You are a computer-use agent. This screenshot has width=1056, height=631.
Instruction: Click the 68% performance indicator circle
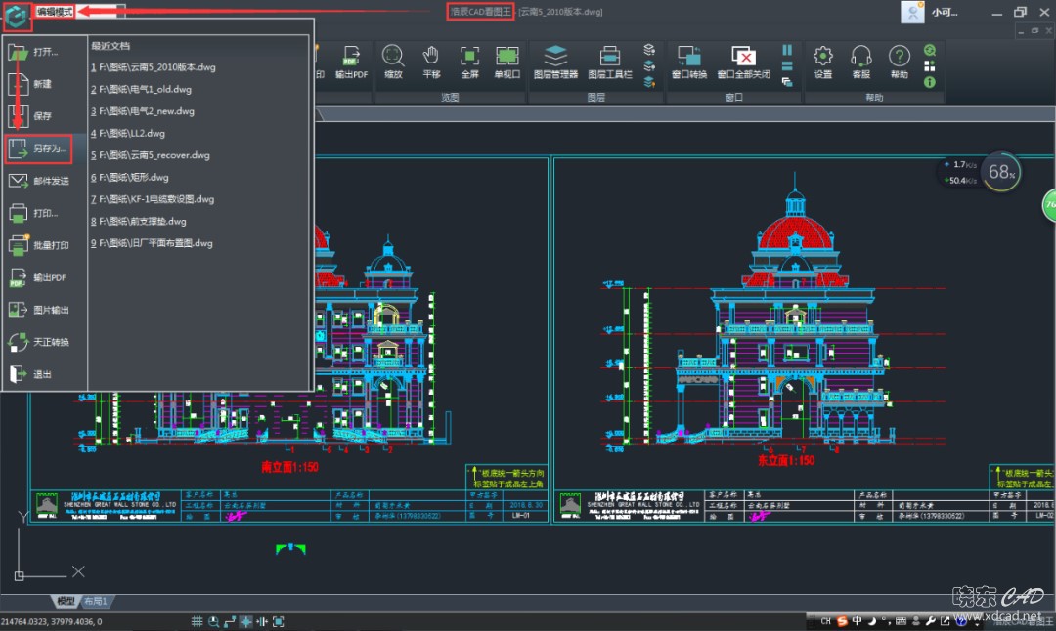pos(1001,173)
